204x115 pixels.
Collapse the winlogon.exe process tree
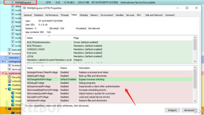tap(3, 61)
